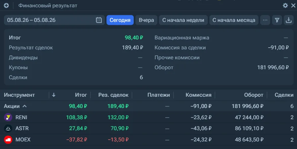Select the С начала недели period

click(183, 20)
